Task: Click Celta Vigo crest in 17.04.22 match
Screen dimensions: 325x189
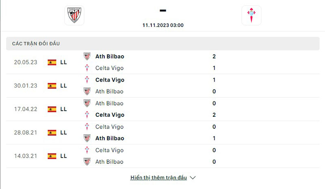Action: pyautogui.click(x=87, y=115)
